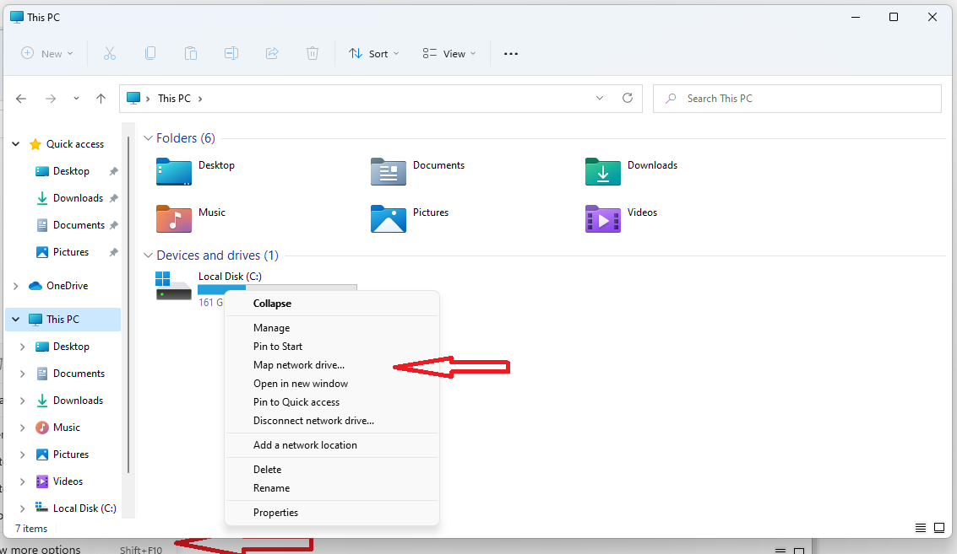This screenshot has width=957, height=554.
Task: Collapse the Devices and drives section
Action: [x=148, y=255]
